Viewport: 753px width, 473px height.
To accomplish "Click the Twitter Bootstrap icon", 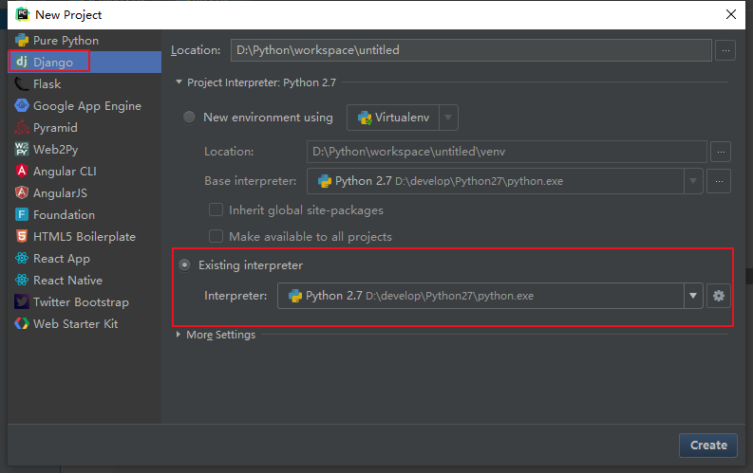I will [22, 302].
